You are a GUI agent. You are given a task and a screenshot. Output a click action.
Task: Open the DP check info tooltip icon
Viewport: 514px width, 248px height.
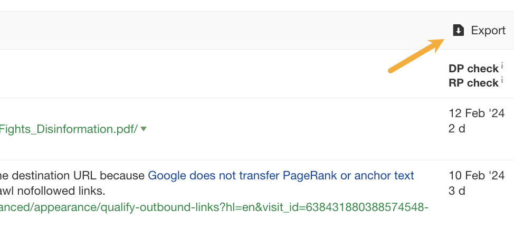502,66
